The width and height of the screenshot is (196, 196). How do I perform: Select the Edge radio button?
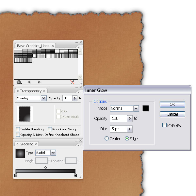tap(127, 139)
